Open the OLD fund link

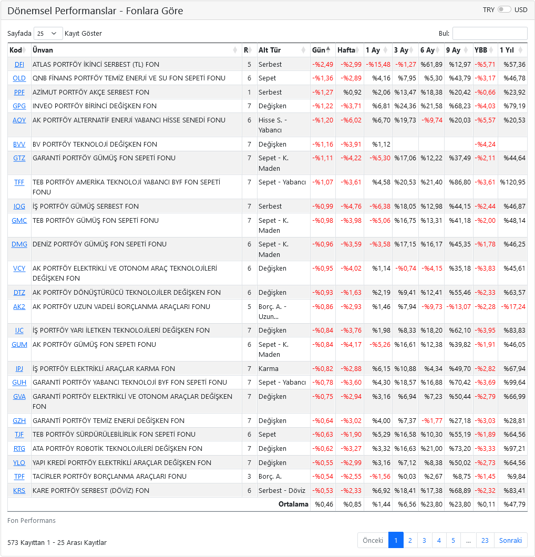[19, 78]
